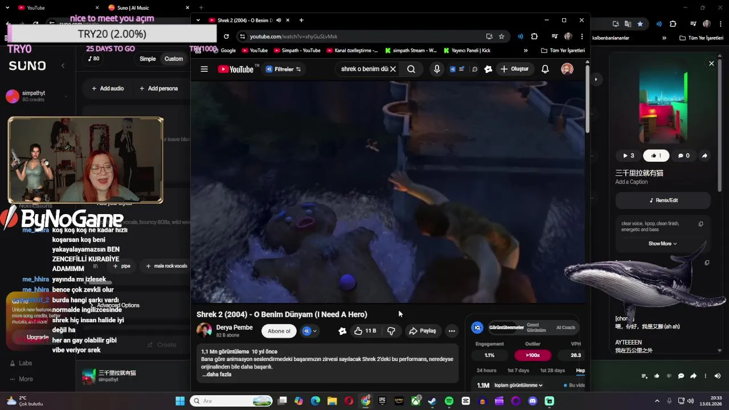Select the AI Coach tab
The image size is (729, 410).
tap(566, 327)
